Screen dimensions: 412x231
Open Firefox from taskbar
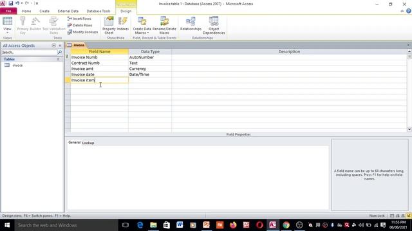[233, 225]
